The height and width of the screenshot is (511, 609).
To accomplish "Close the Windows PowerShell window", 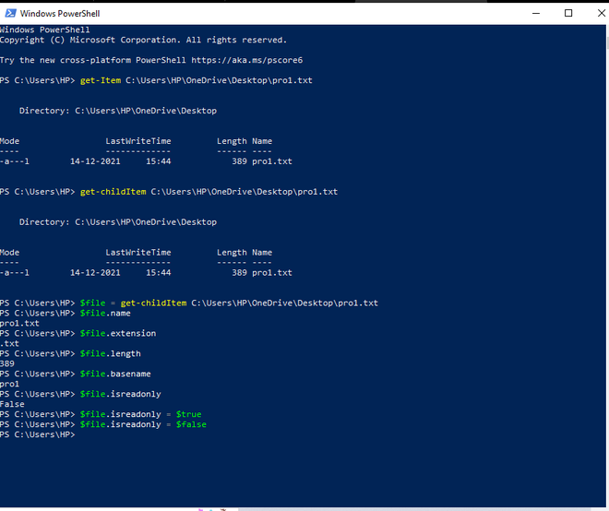I will point(601,13).
